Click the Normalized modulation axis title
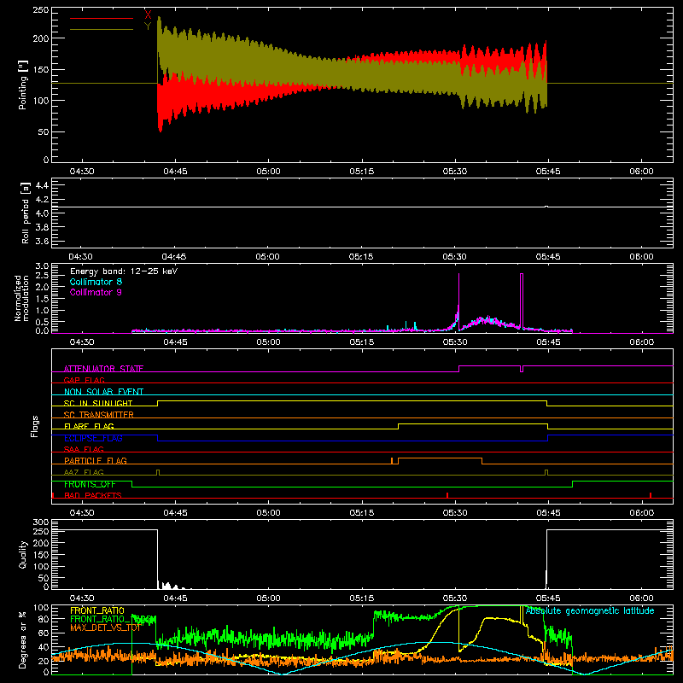The width and height of the screenshot is (683, 683). 22,298
